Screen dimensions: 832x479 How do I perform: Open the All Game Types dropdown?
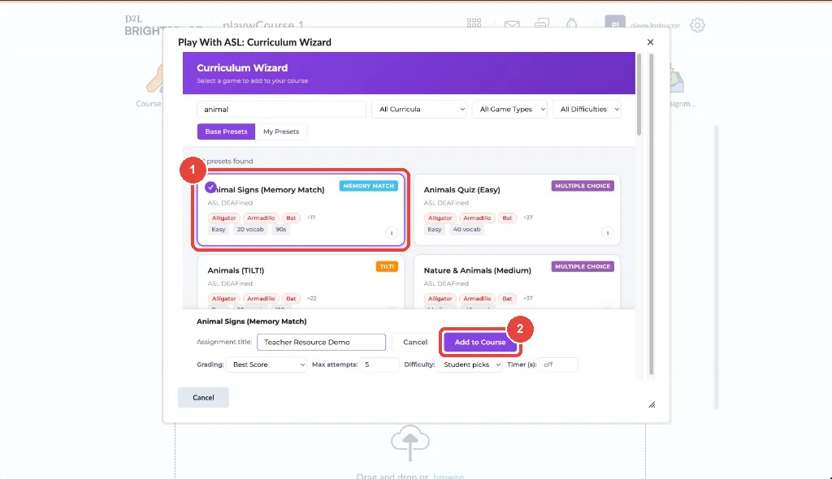509,110
